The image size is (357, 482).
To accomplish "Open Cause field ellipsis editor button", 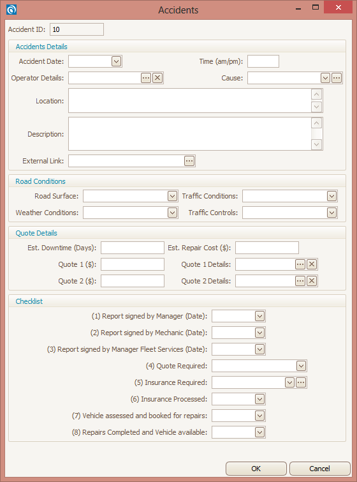I will tap(337, 78).
